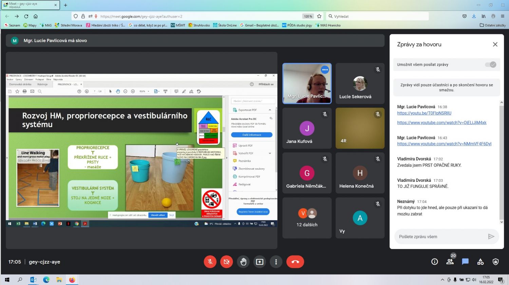
Task: Leave the call with red hang-up button
Action: coord(295,262)
